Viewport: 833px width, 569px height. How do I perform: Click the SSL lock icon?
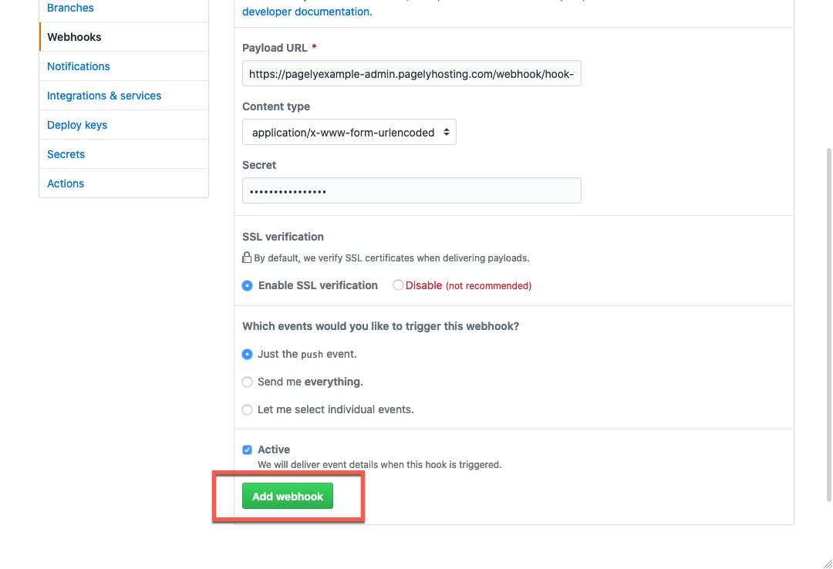click(x=247, y=258)
